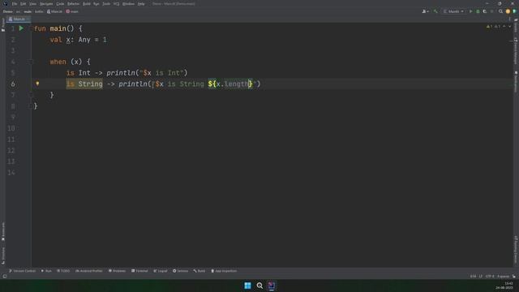Collapse the when block fold marker

[x=32, y=62]
